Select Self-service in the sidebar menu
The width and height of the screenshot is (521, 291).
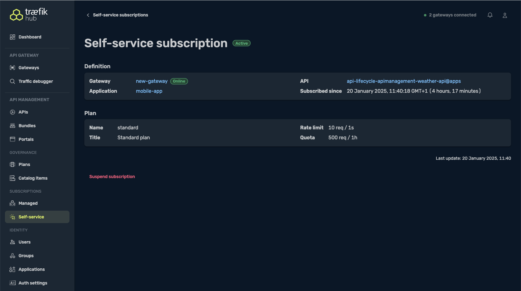pyautogui.click(x=31, y=217)
